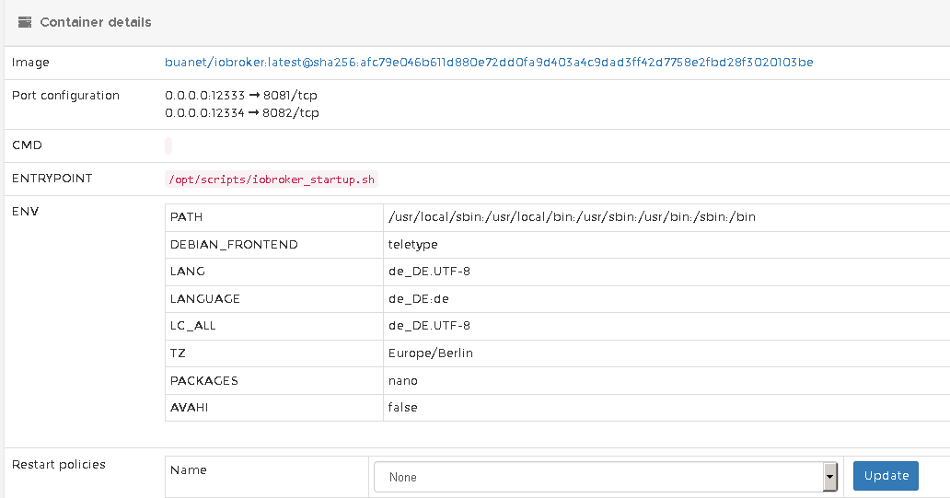Click the DEBIAN_FRONTEND teletype value
The width and height of the screenshot is (950, 498).
pyautogui.click(x=413, y=245)
